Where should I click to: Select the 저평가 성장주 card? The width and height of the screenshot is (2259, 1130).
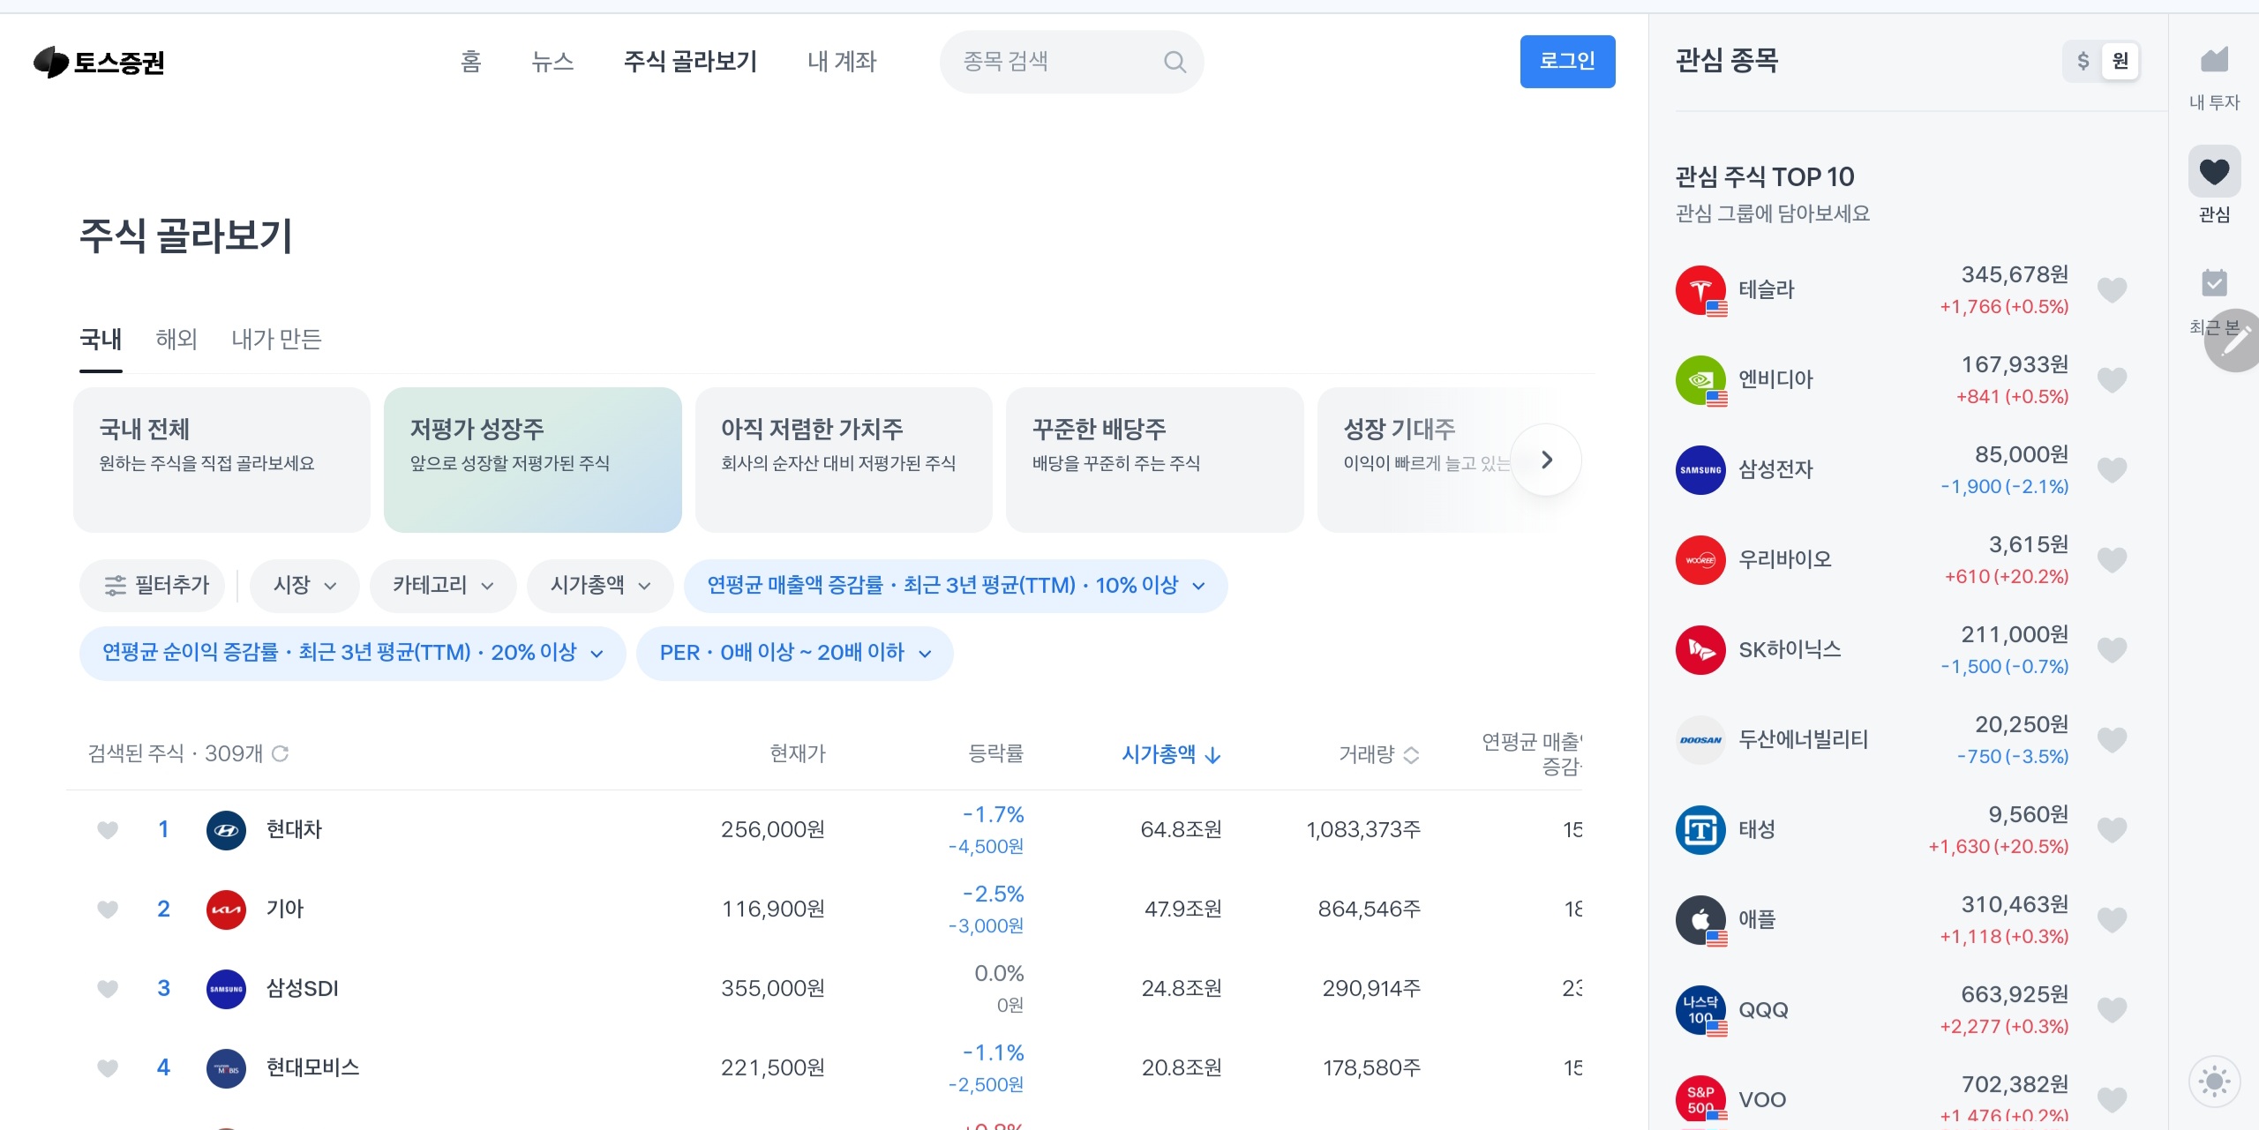coord(533,460)
